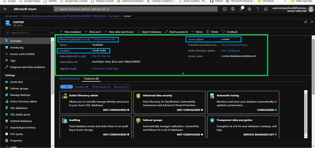Click Move in toolbar

pos(197,32)
